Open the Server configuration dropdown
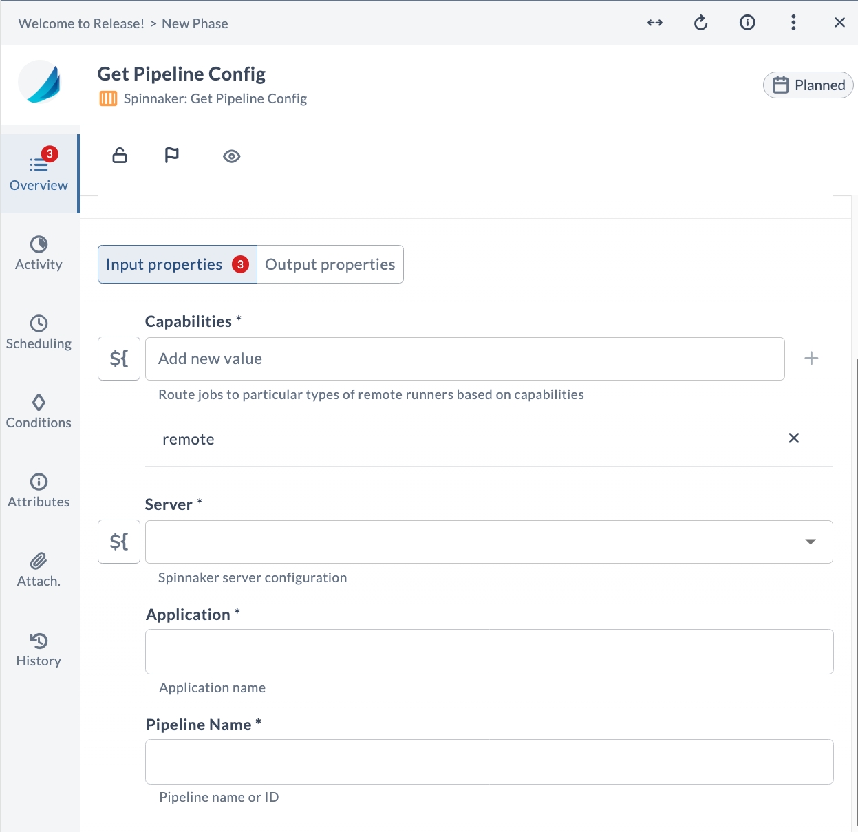The height and width of the screenshot is (832, 858). (811, 542)
